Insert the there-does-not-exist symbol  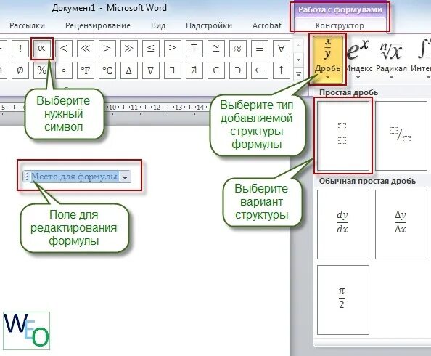pyautogui.click(x=194, y=70)
